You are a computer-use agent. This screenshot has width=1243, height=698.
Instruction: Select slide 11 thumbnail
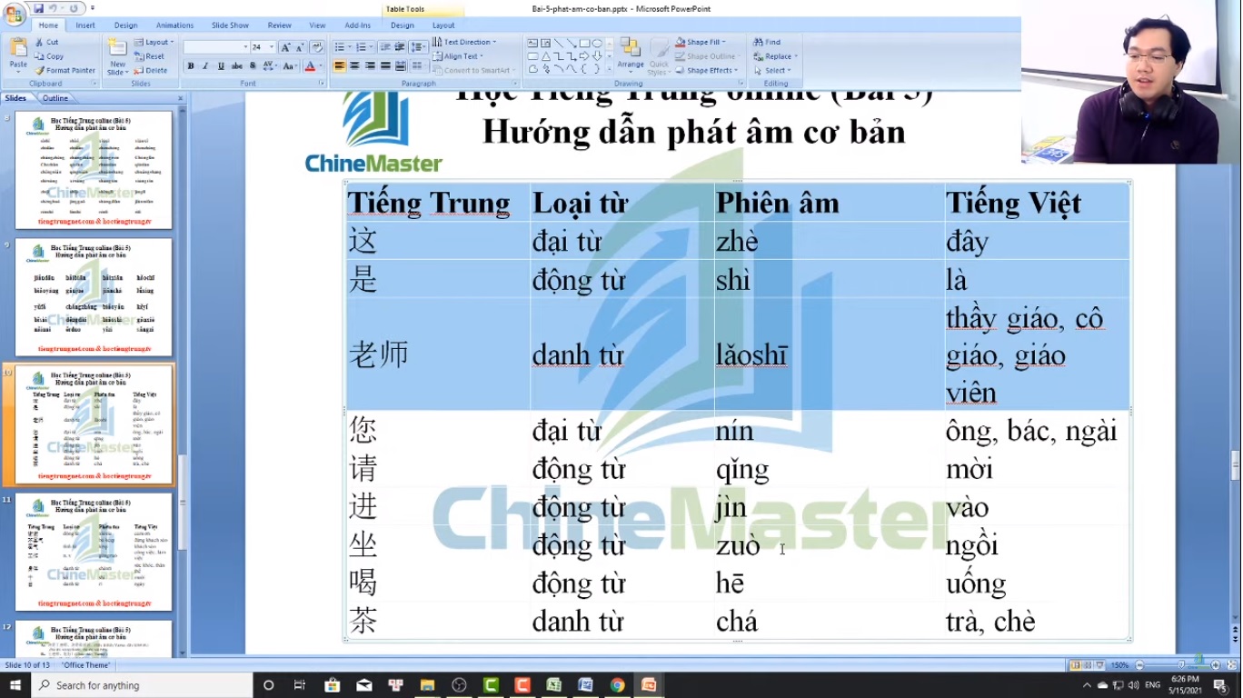tap(94, 552)
